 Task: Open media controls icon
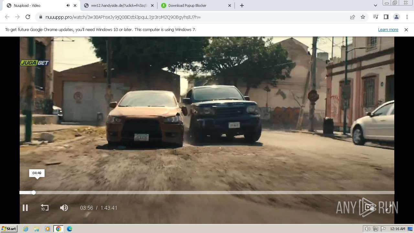pos(376,17)
